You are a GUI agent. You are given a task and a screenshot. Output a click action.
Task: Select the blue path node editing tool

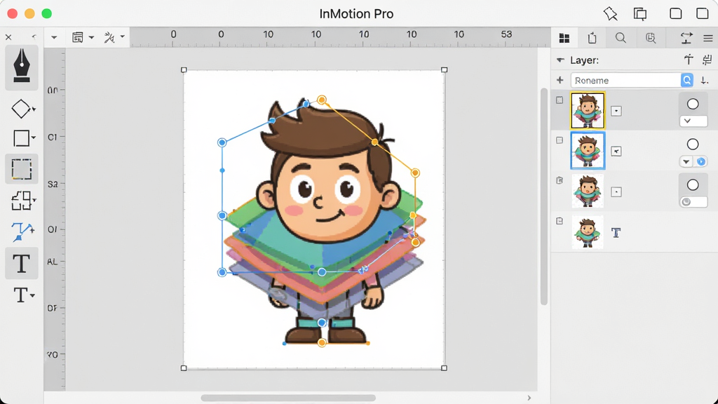[22, 231]
